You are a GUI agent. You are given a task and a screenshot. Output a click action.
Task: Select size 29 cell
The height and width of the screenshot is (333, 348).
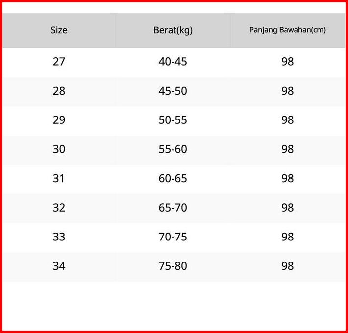point(59,120)
